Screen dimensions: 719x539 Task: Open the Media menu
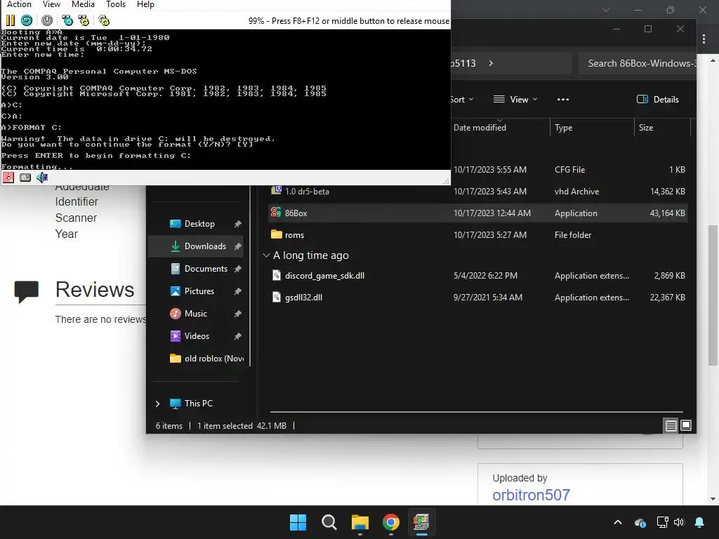point(83,5)
